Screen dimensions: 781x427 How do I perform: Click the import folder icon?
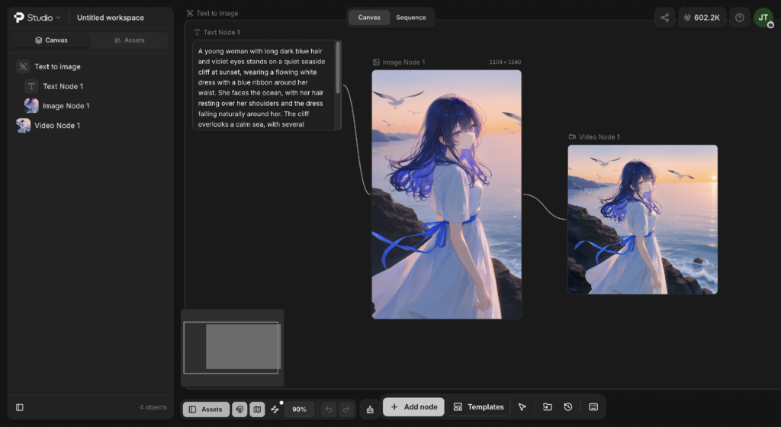pyautogui.click(x=547, y=407)
